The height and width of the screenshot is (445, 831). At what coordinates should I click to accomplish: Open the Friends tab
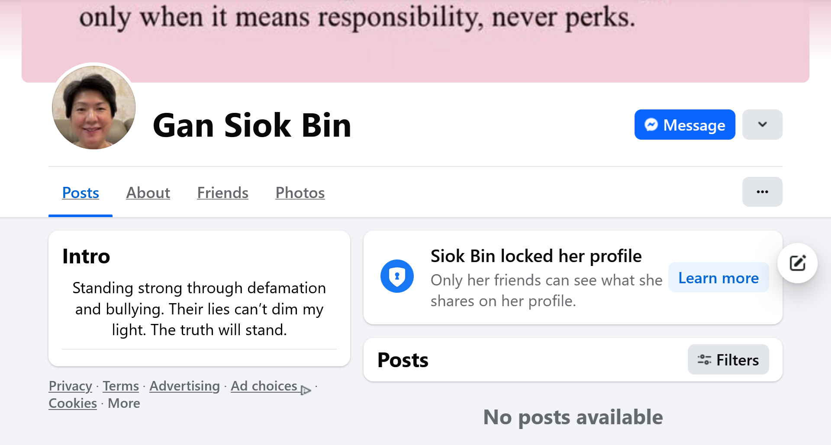[x=222, y=193]
